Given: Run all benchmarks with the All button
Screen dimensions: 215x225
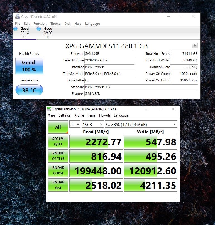Looking at the screenshot, I should pos(58,127).
